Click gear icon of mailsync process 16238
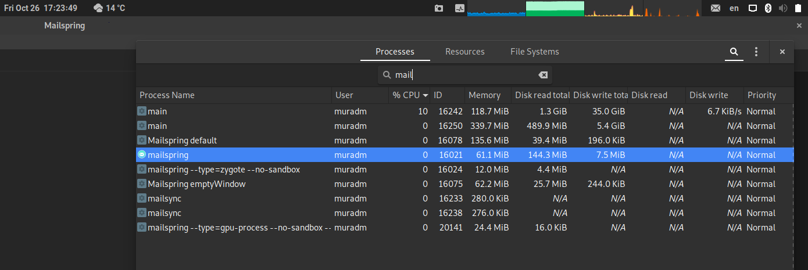 142,213
